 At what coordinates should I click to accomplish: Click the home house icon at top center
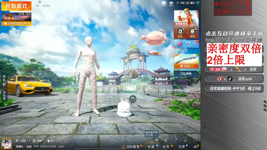[93, 4]
